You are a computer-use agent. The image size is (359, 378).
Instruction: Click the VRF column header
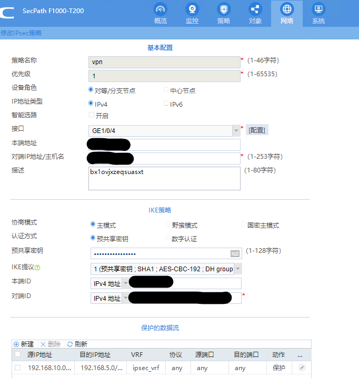click(x=137, y=355)
